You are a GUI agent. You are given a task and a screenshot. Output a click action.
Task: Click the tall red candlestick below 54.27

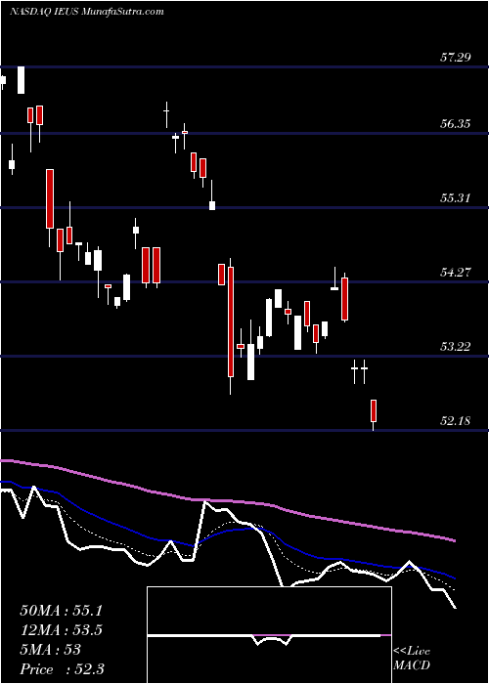point(231,321)
